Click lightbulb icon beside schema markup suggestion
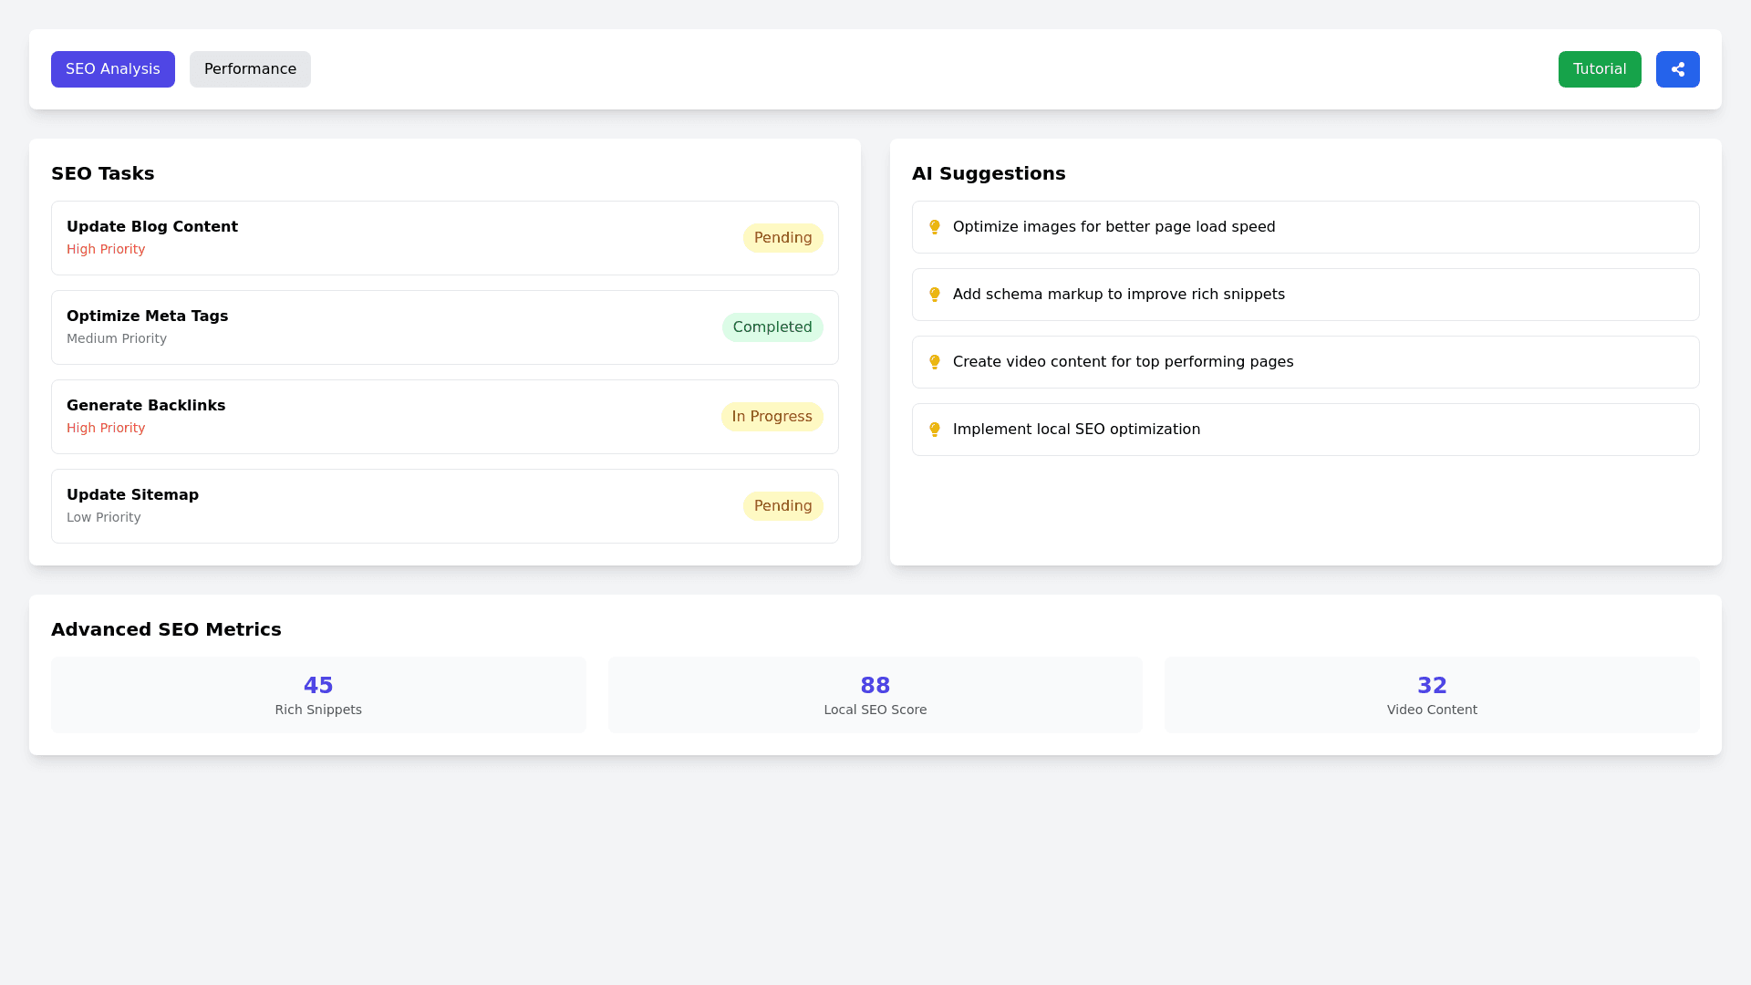This screenshot has height=985, width=1751. click(934, 295)
